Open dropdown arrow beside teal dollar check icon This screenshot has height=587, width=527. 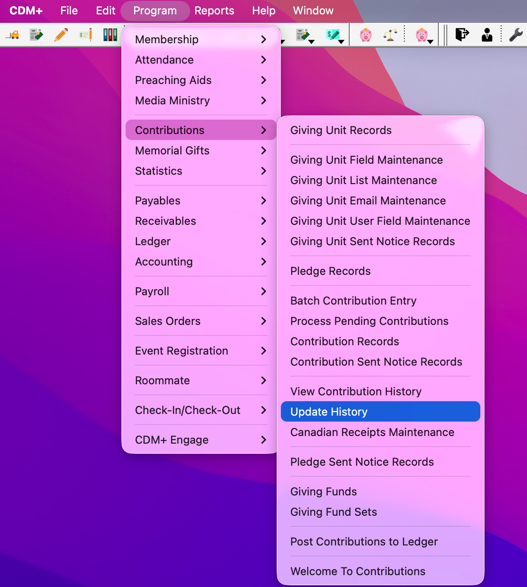tap(342, 42)
